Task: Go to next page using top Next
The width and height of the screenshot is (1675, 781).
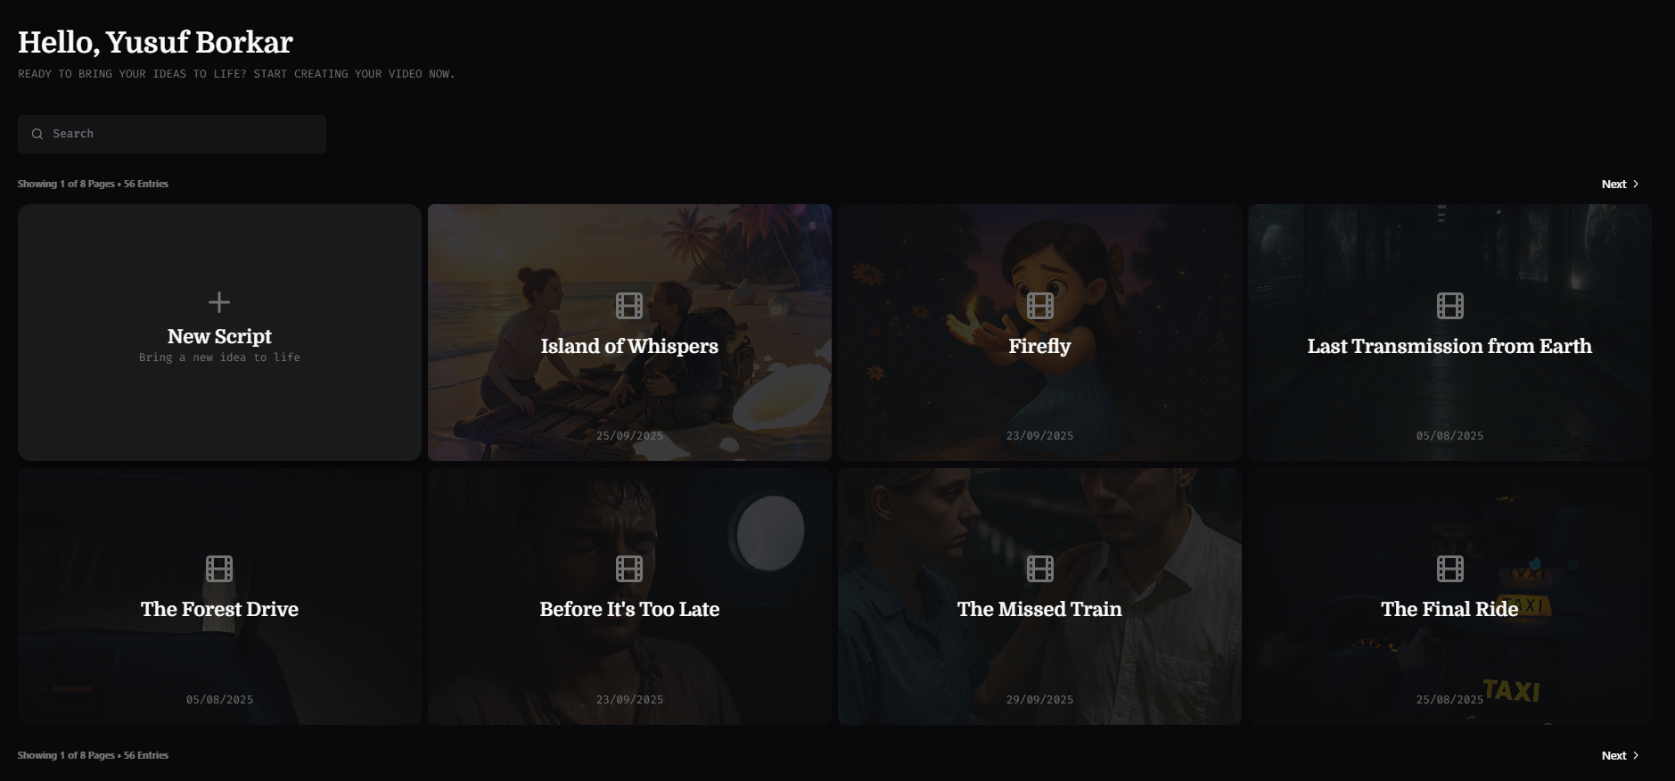Action: [x=1620, y=184]
